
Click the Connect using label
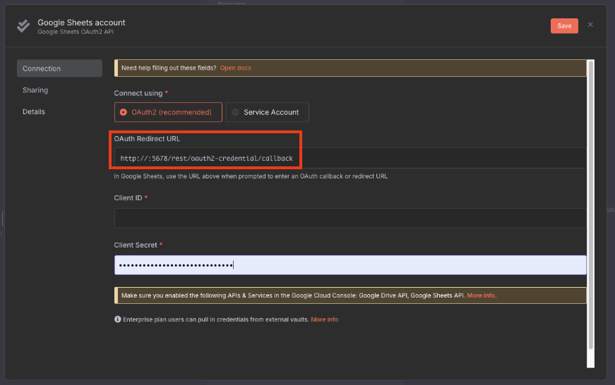click(x=138, y=93)
